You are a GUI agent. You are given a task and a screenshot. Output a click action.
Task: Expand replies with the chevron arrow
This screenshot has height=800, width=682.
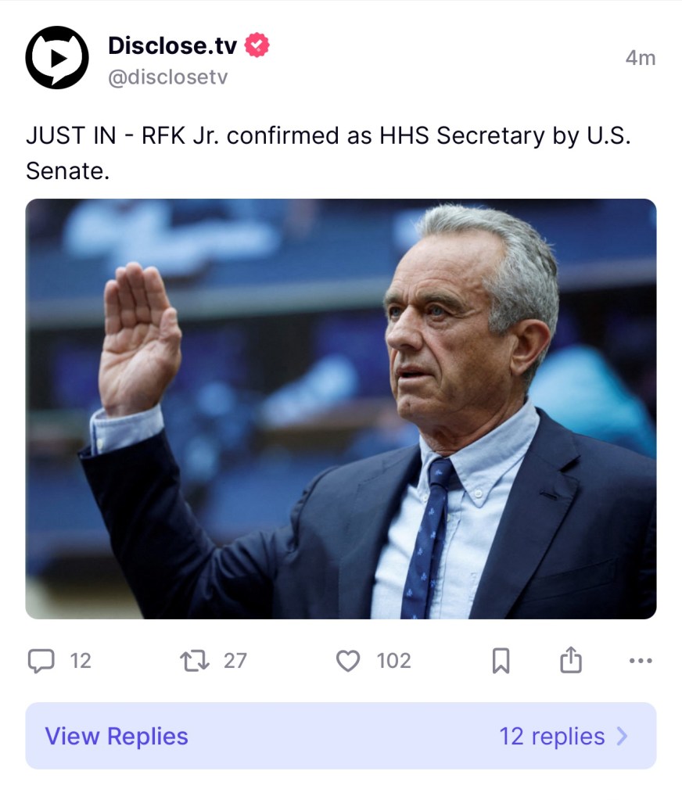pos(623,736)
